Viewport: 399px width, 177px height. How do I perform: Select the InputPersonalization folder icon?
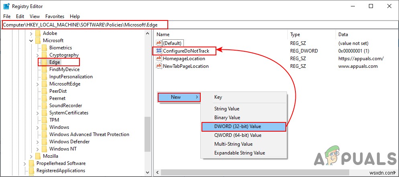coord(45,77)
